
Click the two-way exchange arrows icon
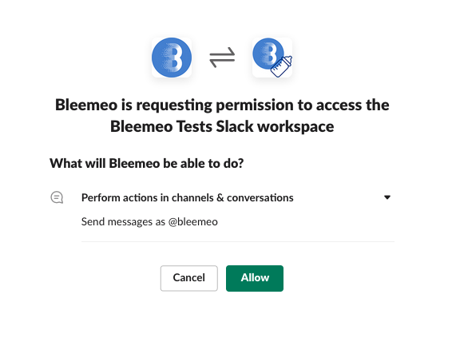tap(222, 58)
